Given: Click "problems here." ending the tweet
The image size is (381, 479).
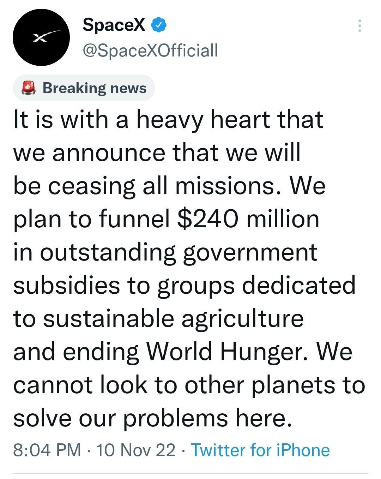Looking at the screenshot, I should click(207, 418).
